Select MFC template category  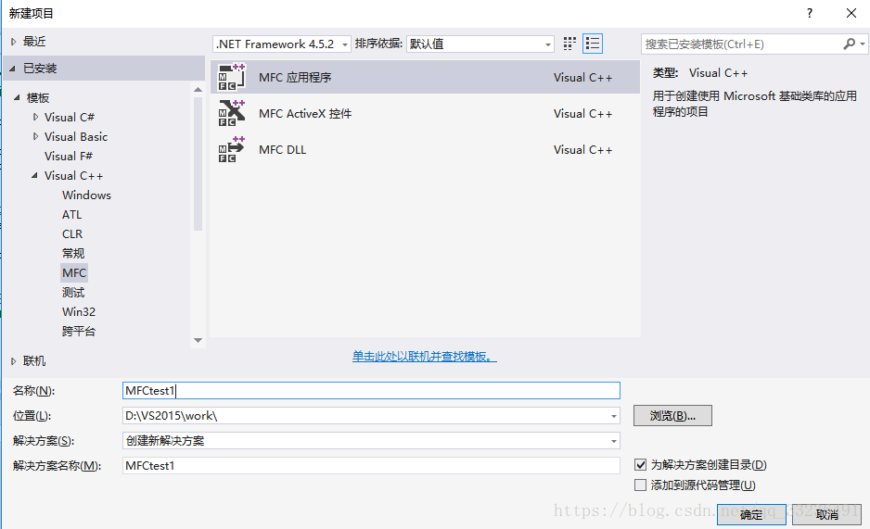point(74,272)
